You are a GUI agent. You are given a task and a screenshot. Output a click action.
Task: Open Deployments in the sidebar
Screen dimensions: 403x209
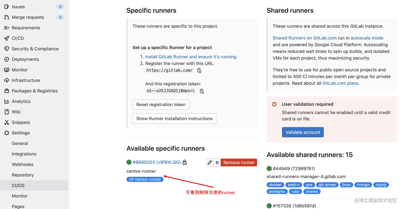[x=25, y=59]
